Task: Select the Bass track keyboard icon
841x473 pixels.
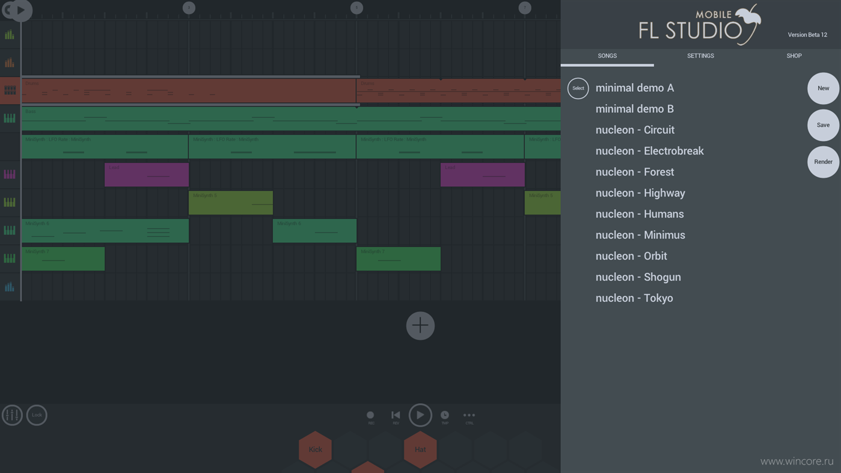Action: click(10, 118)
